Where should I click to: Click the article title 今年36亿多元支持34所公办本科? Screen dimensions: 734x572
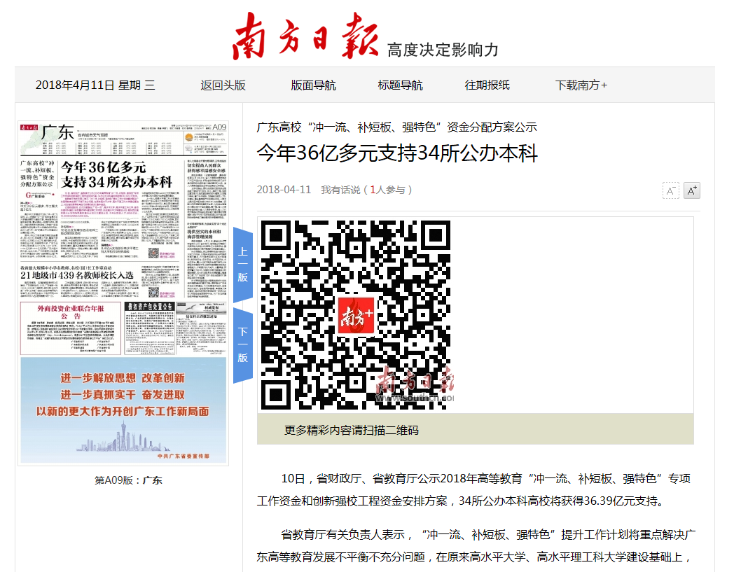(x=396, y=154)
